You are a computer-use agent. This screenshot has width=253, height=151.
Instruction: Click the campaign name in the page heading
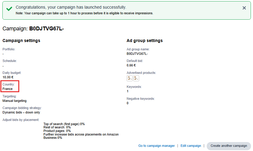[46, 29]
